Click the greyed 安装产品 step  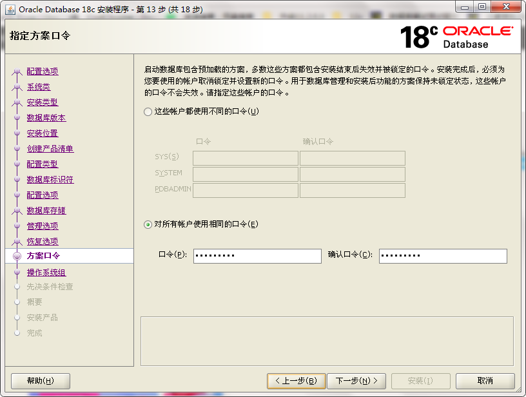tap(43, 318)
